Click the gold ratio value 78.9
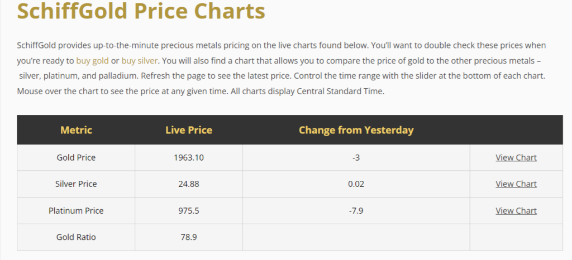The width and height of the screenshot is (572, 260). click(x=189, y=237)
